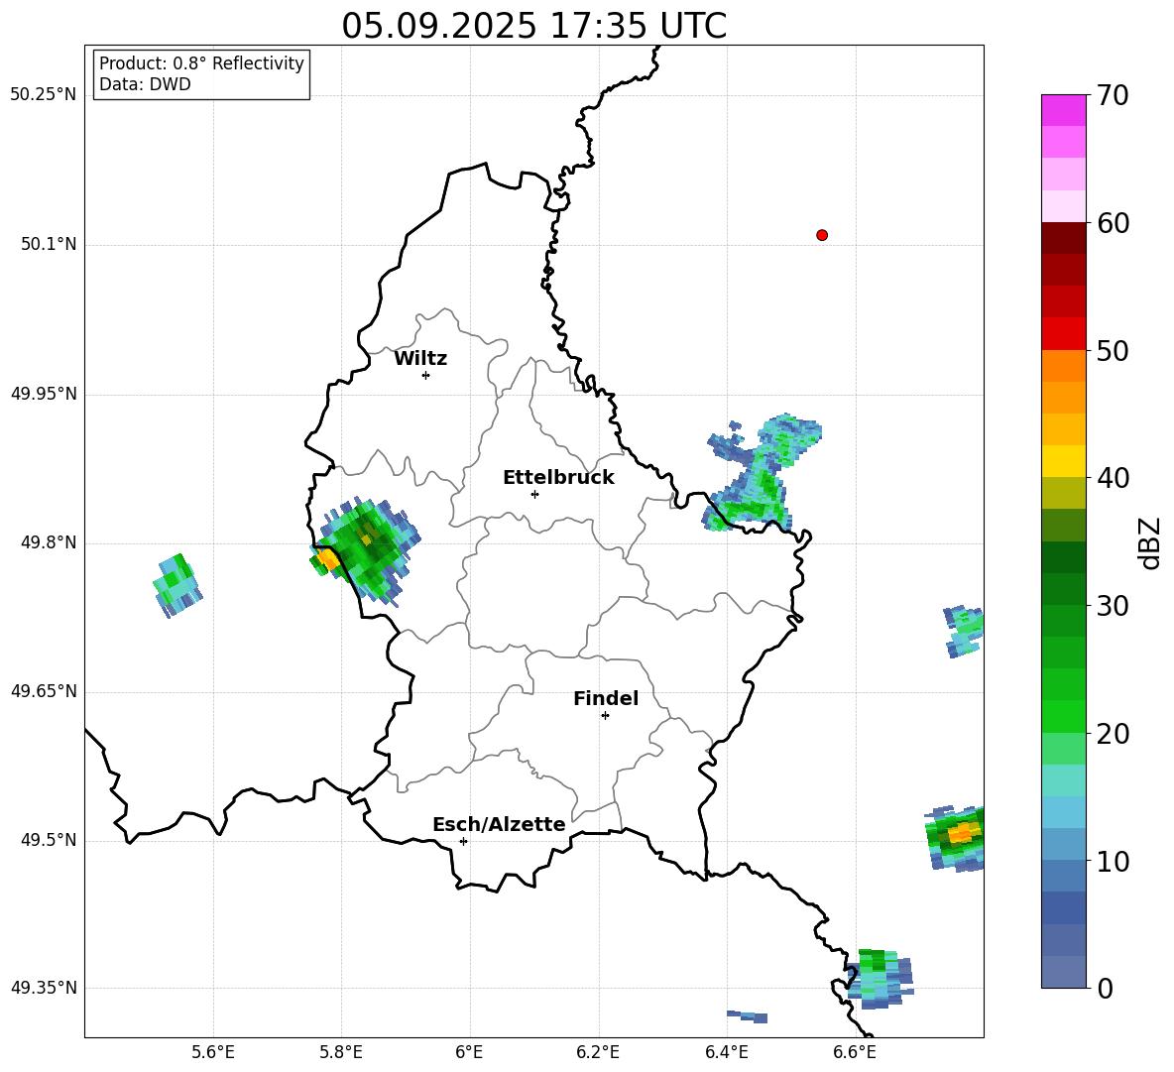Click the Findel city label
Image resolution: width=1174 pixels, height=1072 pixels.
pyautogui.click(x=606, y=698)
